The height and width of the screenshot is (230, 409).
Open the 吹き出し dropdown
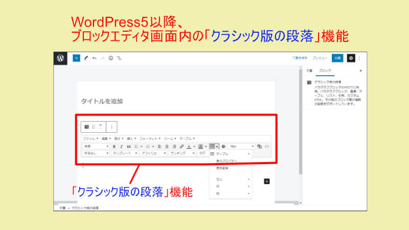96,153
